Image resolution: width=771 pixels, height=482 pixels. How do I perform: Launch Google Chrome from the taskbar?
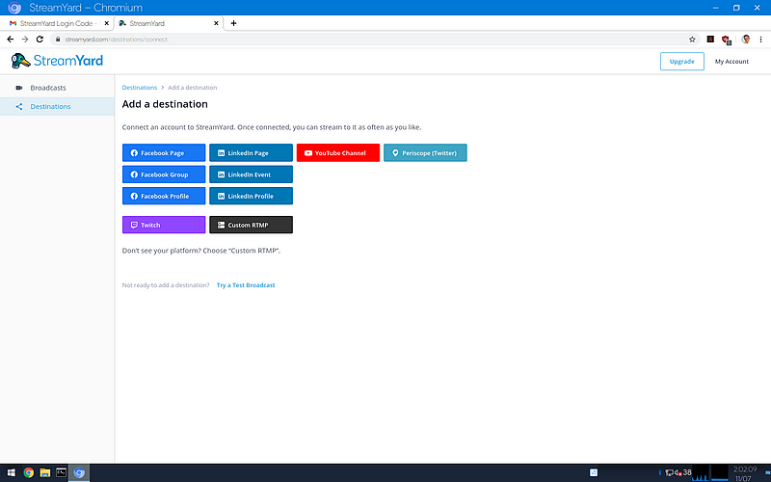pyautogui.click(x=29, y=472)
